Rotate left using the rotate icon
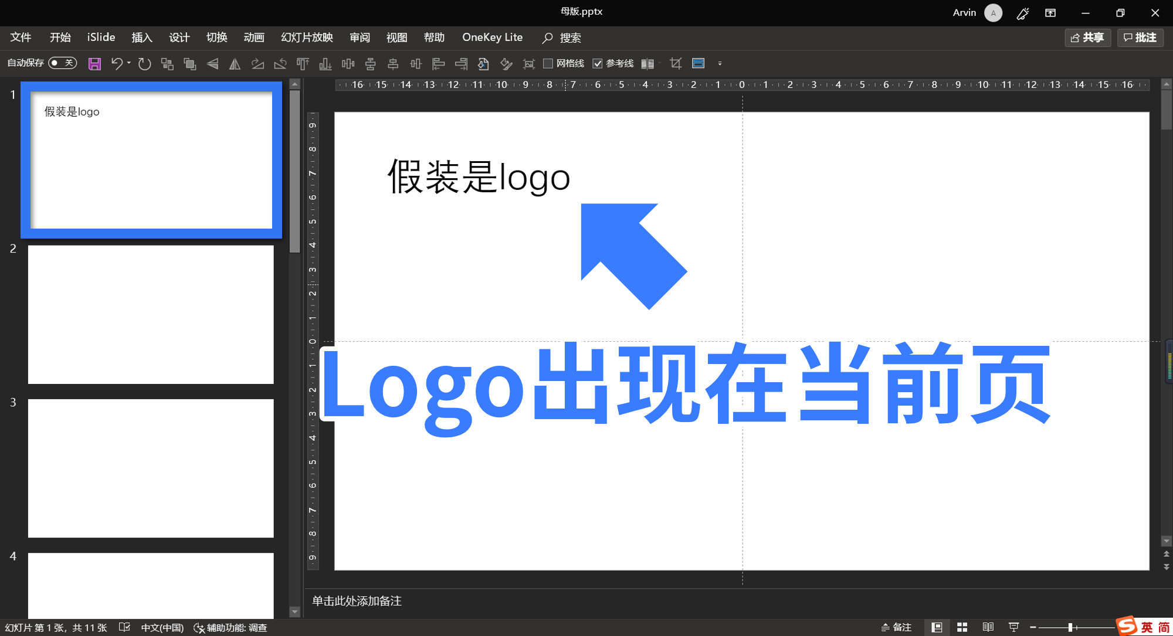This screenshot has width=1173, height=636. 280,63
